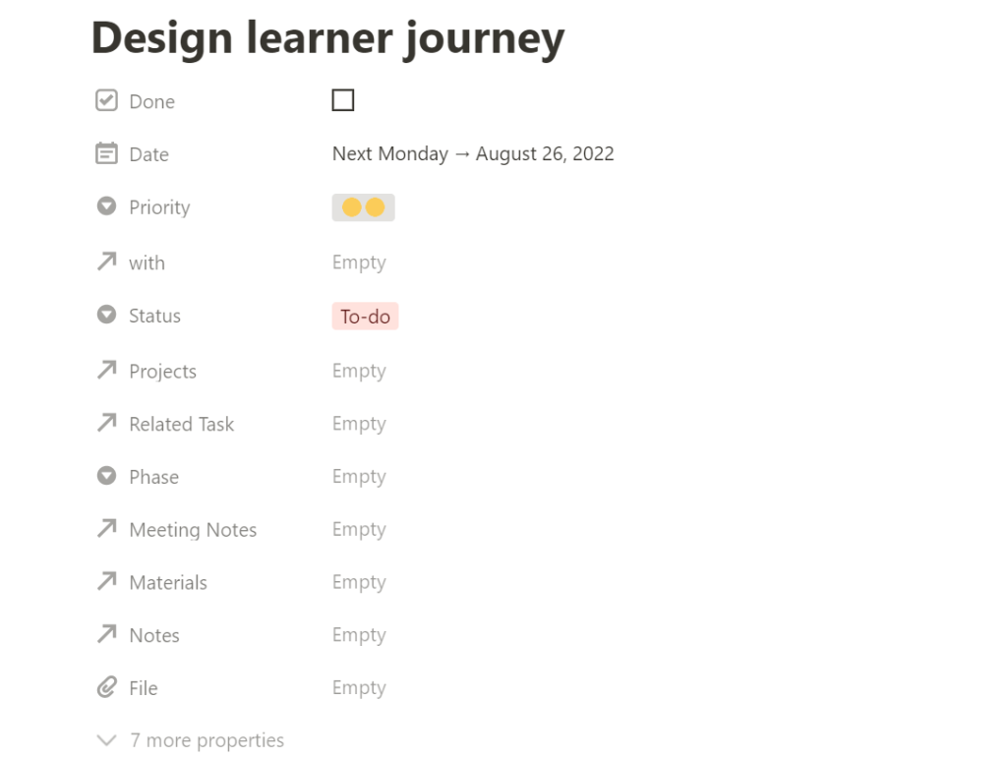This screenshot has width=1007, height=759.
Task: Click the Date calendar icon
Action: [106, 154]
